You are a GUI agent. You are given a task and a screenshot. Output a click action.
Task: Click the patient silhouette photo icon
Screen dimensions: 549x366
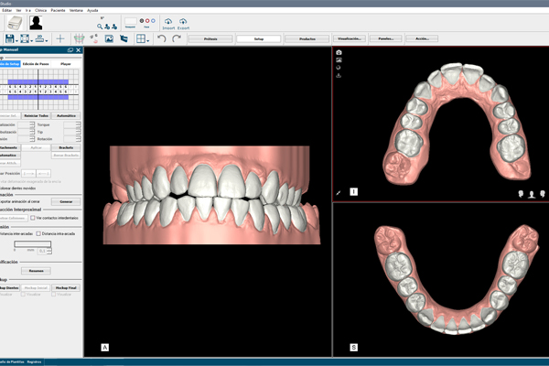(38, 22)
